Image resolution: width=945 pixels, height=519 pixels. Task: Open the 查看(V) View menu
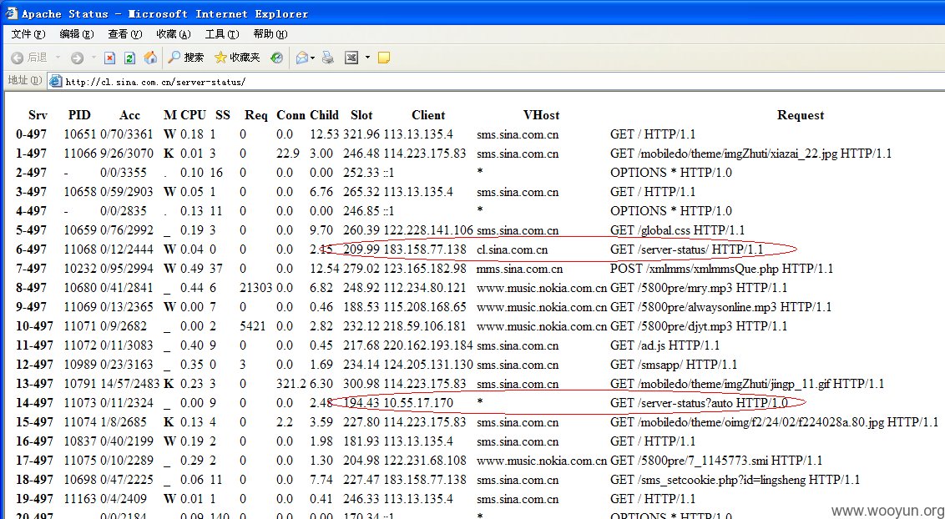(124, 33)
